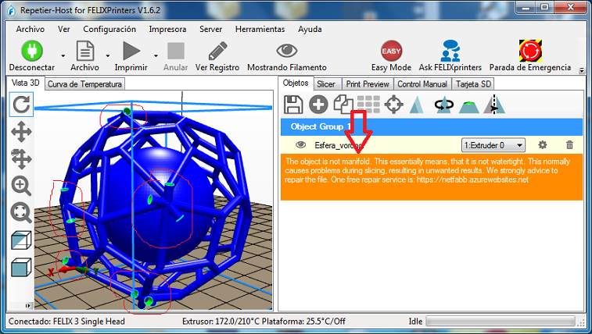
Task: Select the rotate view tool
Action: tap(21, 105)
